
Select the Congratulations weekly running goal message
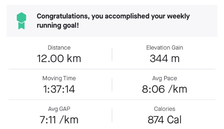pyautogui.click(x=113, y=21)
